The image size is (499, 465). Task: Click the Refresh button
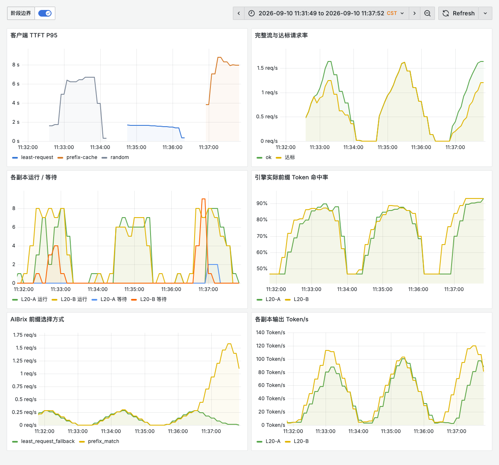[x=459, y=13]
